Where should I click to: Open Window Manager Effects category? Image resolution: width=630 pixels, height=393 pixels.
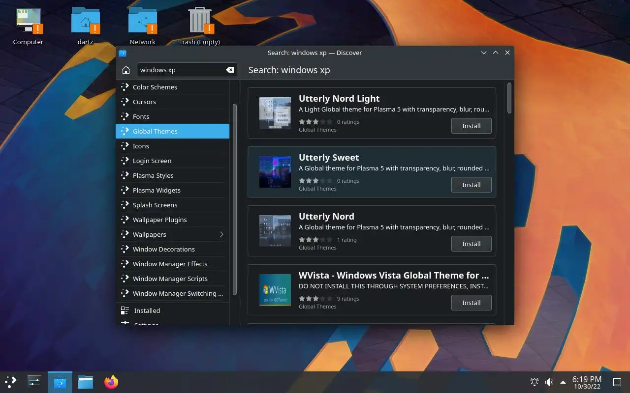click(x=172, y=264)
